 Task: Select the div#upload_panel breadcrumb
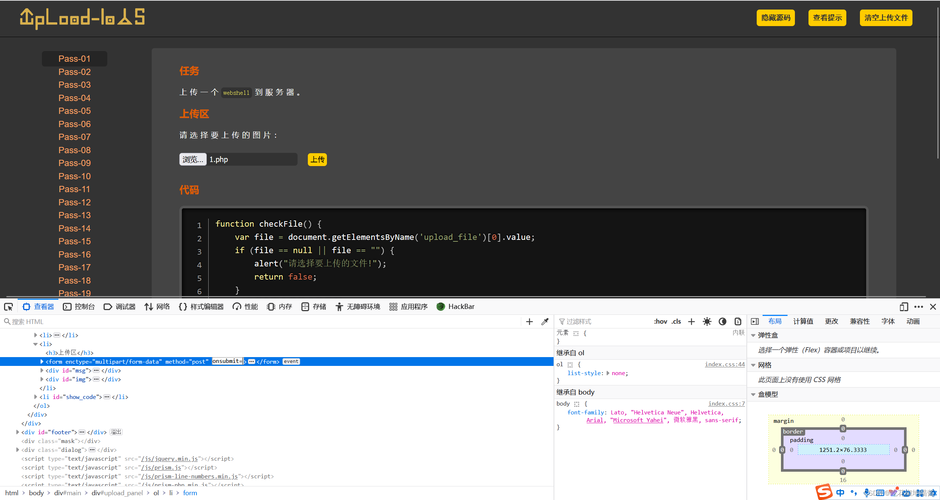click(117, 493)
